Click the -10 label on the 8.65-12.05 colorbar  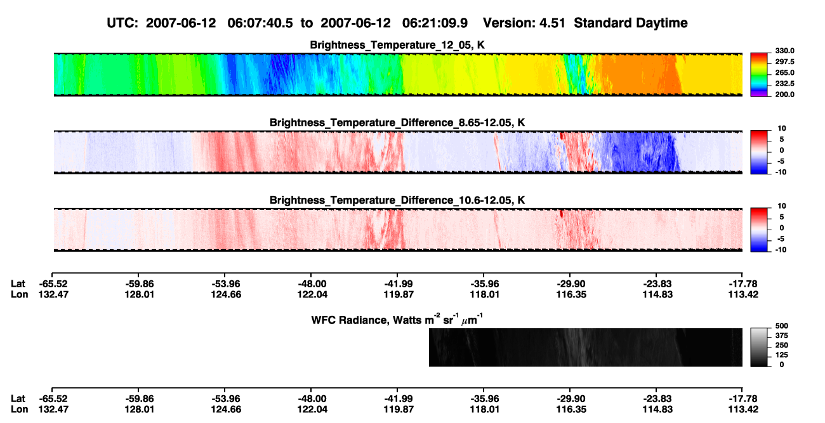tap(782, 172)
